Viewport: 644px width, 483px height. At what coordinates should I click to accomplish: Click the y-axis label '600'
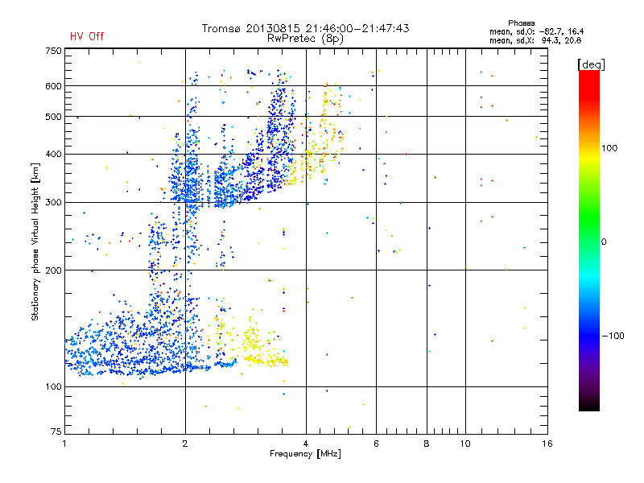pos(53,86)
